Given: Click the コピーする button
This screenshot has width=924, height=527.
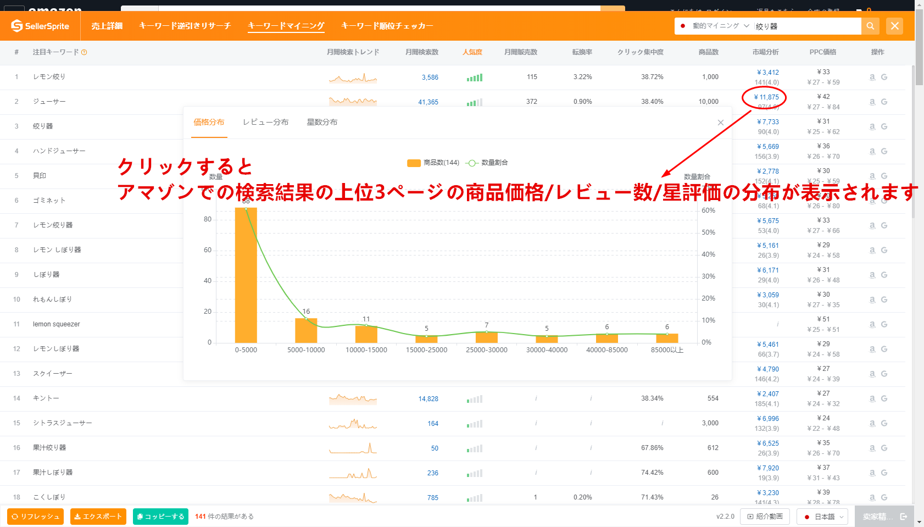Looking at the screenshot, I should [160, 517].
